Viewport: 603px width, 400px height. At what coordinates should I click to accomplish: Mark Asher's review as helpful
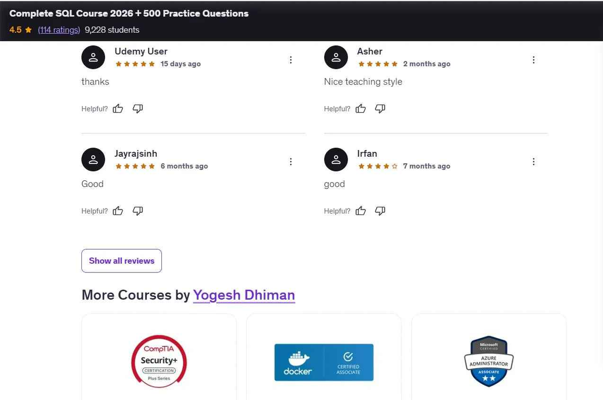pos(361,109)
